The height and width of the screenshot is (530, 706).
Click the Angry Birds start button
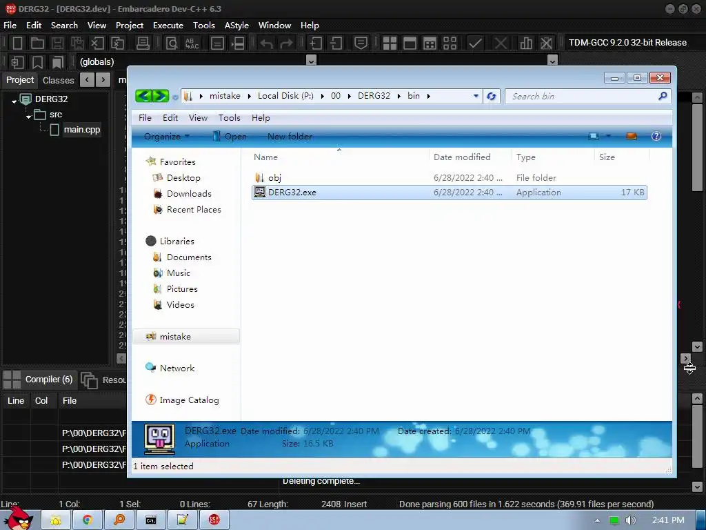(18, 518)
